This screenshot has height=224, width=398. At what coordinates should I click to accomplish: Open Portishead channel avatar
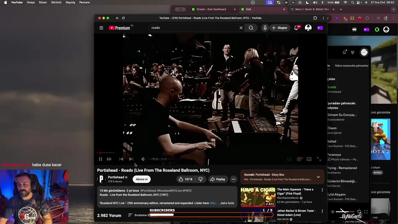pyautogui.click(x=101, y=179)
